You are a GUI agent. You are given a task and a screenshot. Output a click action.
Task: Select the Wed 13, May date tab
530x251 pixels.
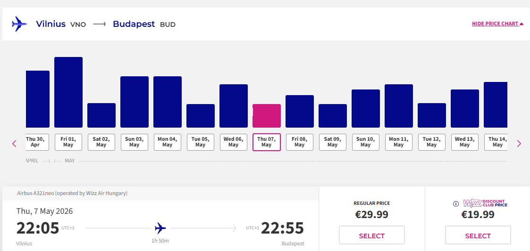(465, 142)
